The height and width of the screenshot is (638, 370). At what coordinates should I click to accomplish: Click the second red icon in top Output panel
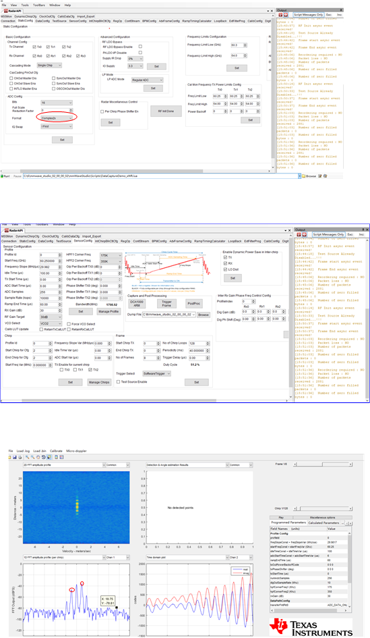(286, 15)
